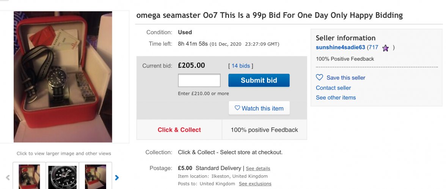The image size is (446, 189).
Task: Open the 14 bids history link
Action: 241,66
